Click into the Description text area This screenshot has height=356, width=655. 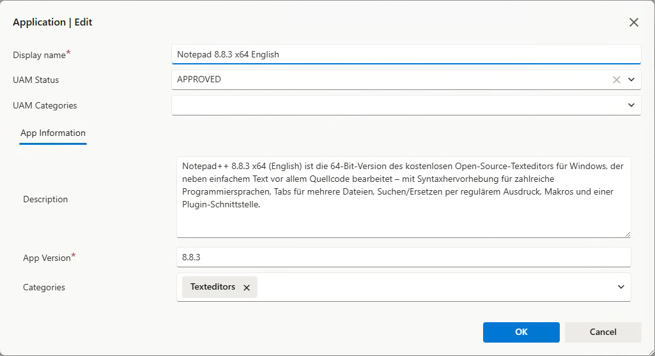click(x=403, y=197)
